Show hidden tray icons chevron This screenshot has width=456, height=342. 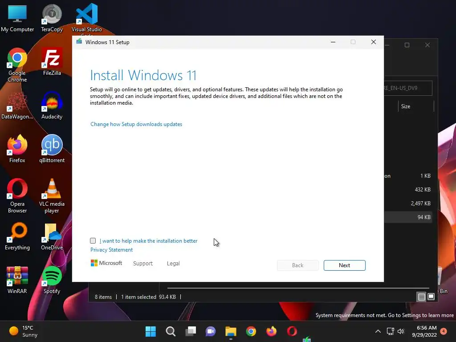coord(378,331)
